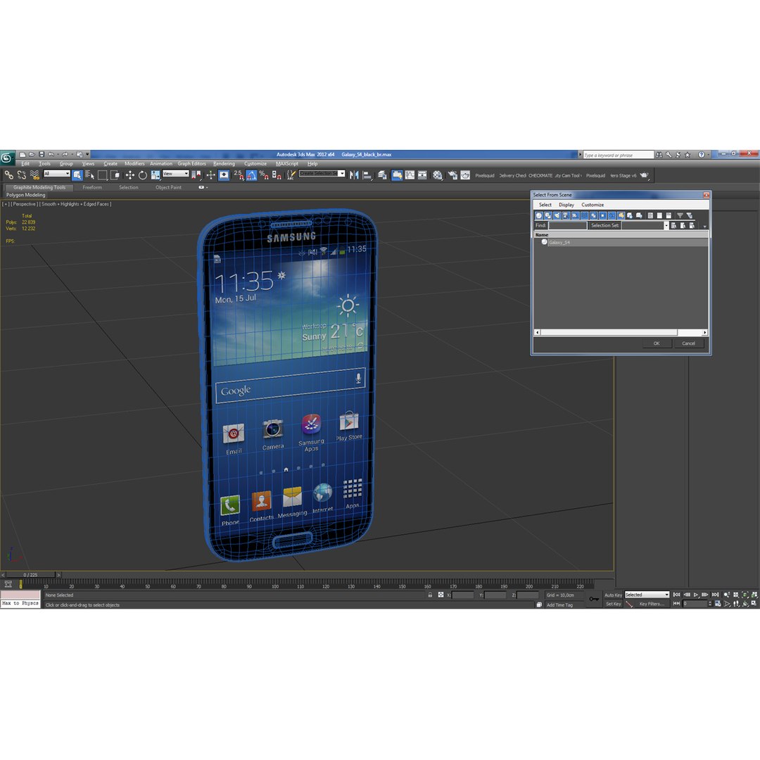Click the Selection Lock toggle
The image size is (760, 760).
pos(430,595)
